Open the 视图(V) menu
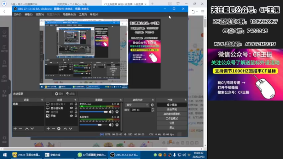 [x=40, y=14]
